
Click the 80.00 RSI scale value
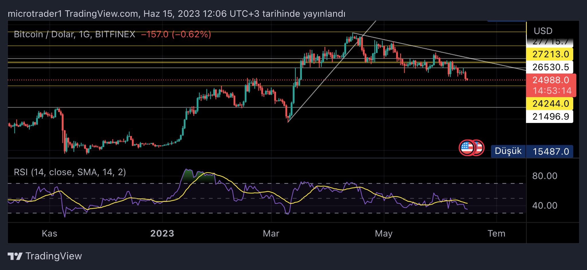pos(545,176)
